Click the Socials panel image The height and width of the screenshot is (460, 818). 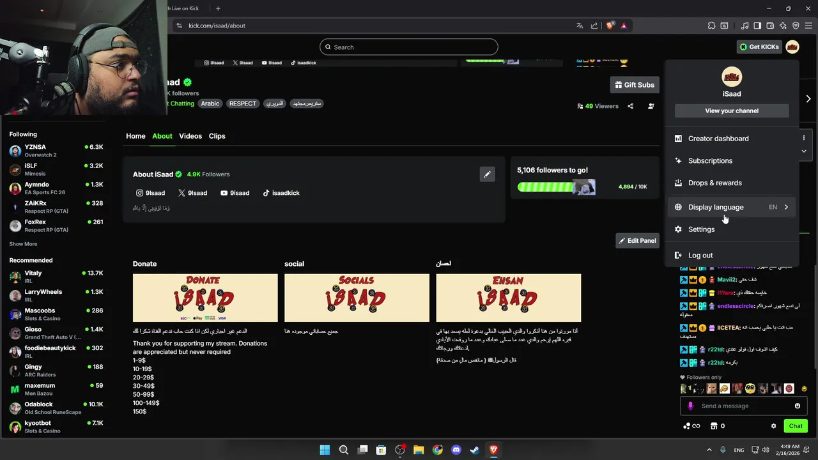tap(357, 298)
